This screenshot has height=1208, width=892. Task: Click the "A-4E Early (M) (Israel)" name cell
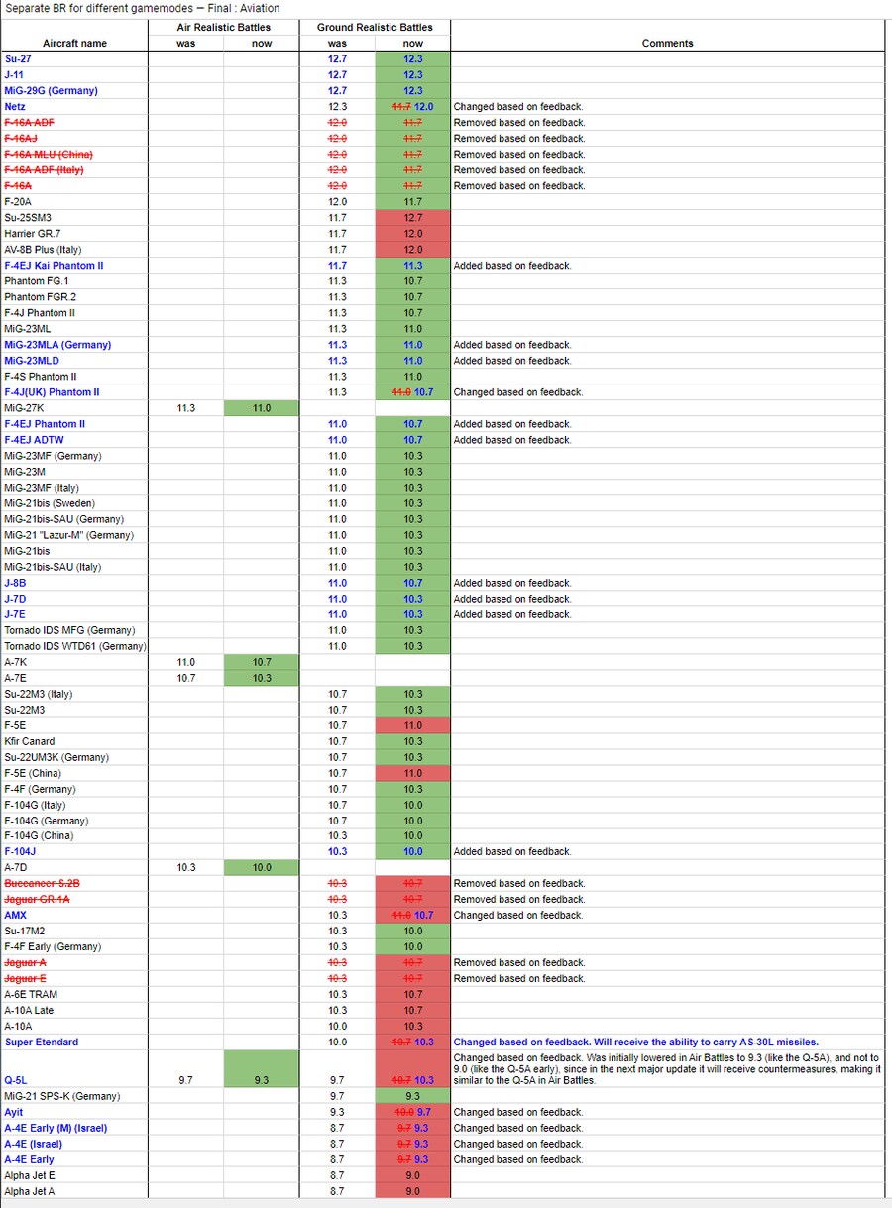click(74, 1129)
